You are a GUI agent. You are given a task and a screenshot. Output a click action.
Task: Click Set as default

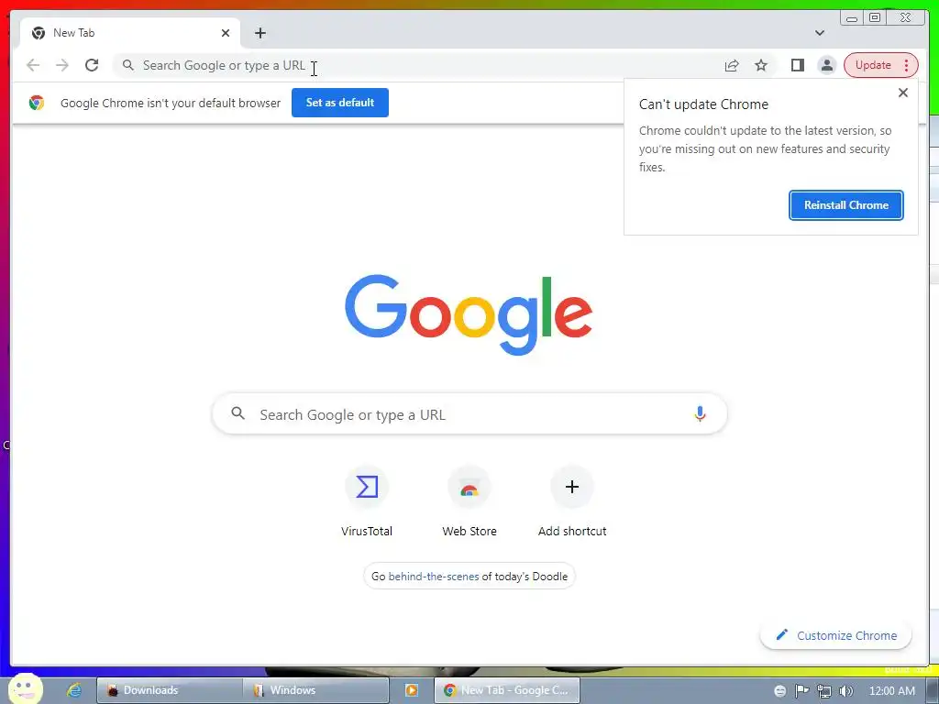pyautogui.click(x=340, y=103)
